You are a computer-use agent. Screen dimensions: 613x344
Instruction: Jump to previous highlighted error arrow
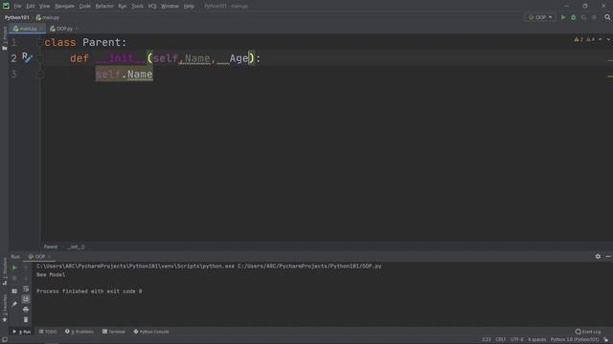601,39
